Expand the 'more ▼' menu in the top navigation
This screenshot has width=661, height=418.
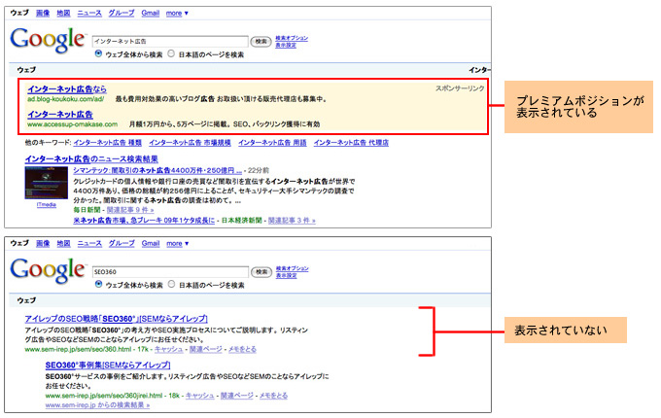(x=176, y=14)
